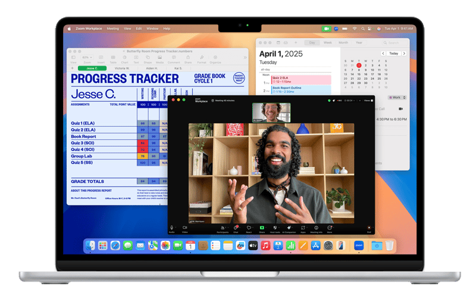The image size is (476, 292).
Task: Mute audio in the Zoom meeting toolbar
Action: [172, 228]
